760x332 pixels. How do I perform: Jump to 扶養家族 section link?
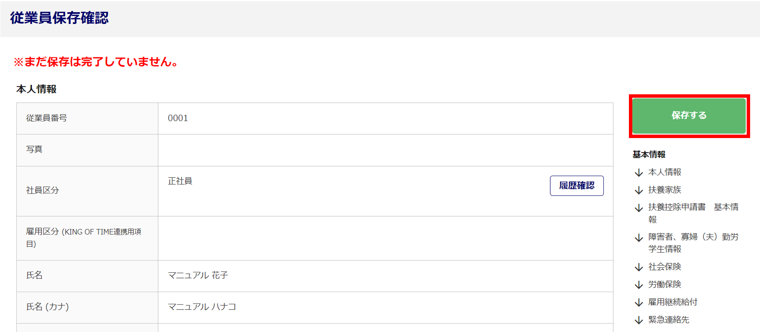(x=665, y=190)
